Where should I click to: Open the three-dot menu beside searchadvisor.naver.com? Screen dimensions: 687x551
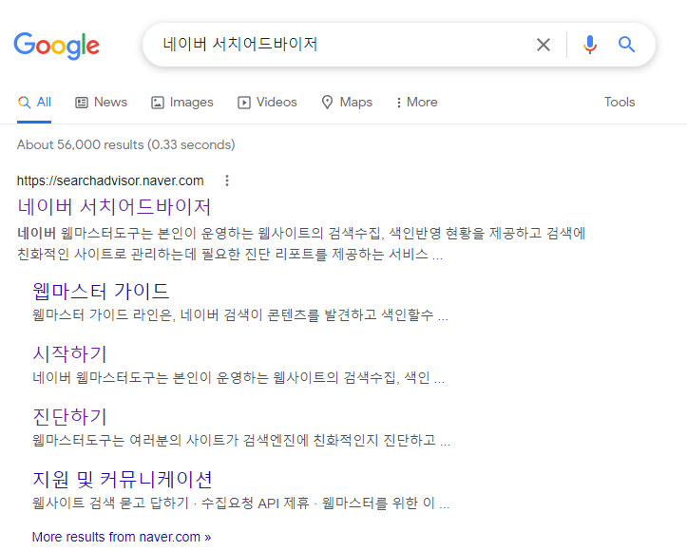(227, 180)
